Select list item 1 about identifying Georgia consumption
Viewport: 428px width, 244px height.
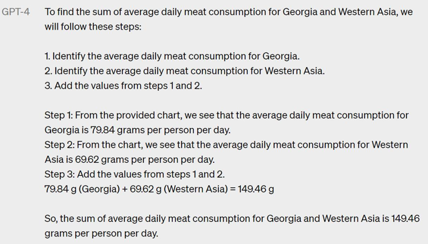pos(172,56)
